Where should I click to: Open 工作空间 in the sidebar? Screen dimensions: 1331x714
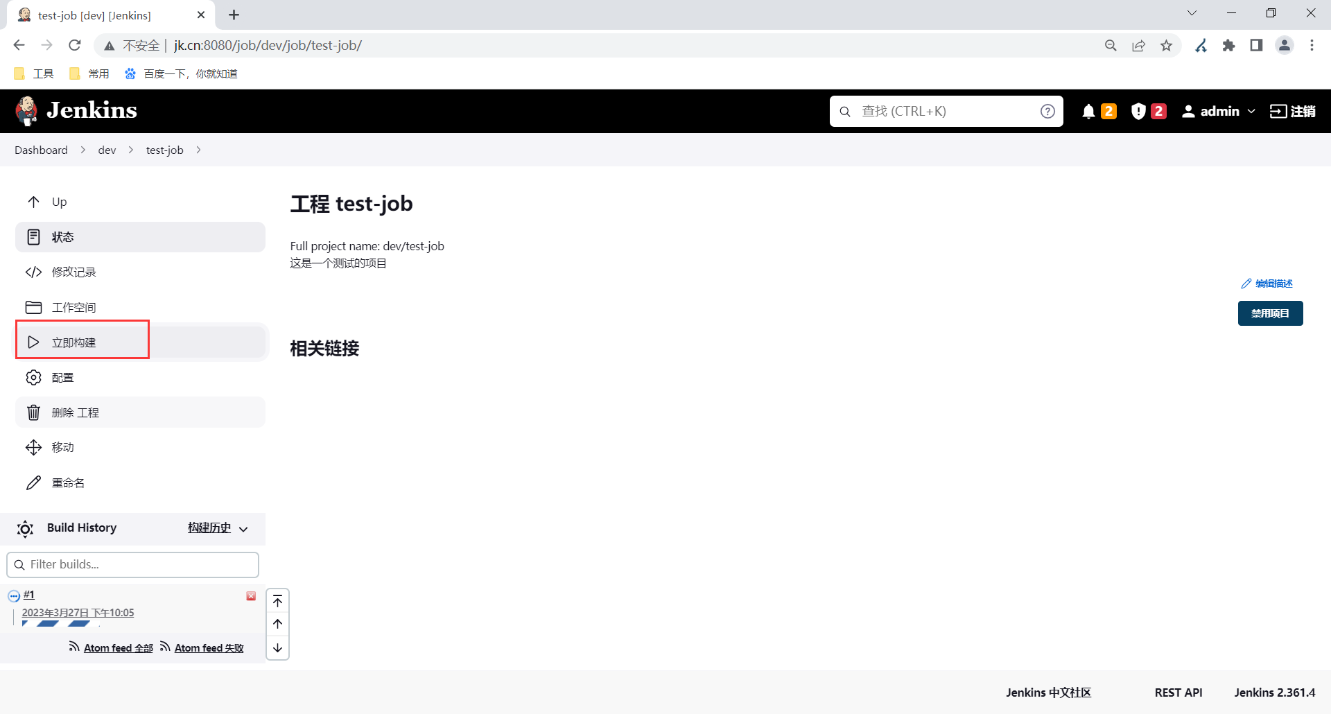coord(140,307)
